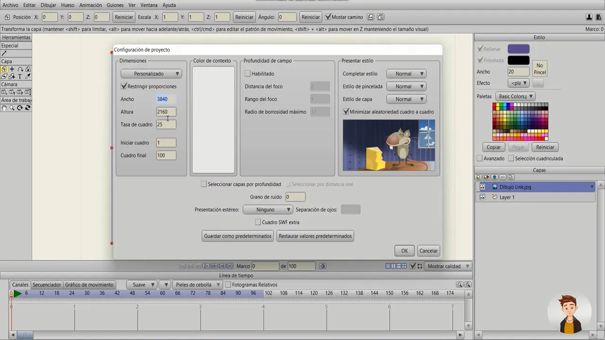Select the Track Camera tool
This screenshot has width=605, height=340.
[4, 92]
